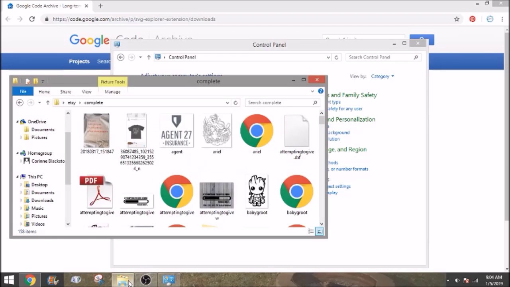Expand the Explorer ribbon chevron
Image resolution: width=510 pixels, height=287 pixels.
pyautogui.click(x=312, y=91)
